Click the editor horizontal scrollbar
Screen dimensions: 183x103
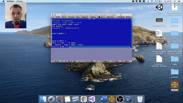click(100, 46)
